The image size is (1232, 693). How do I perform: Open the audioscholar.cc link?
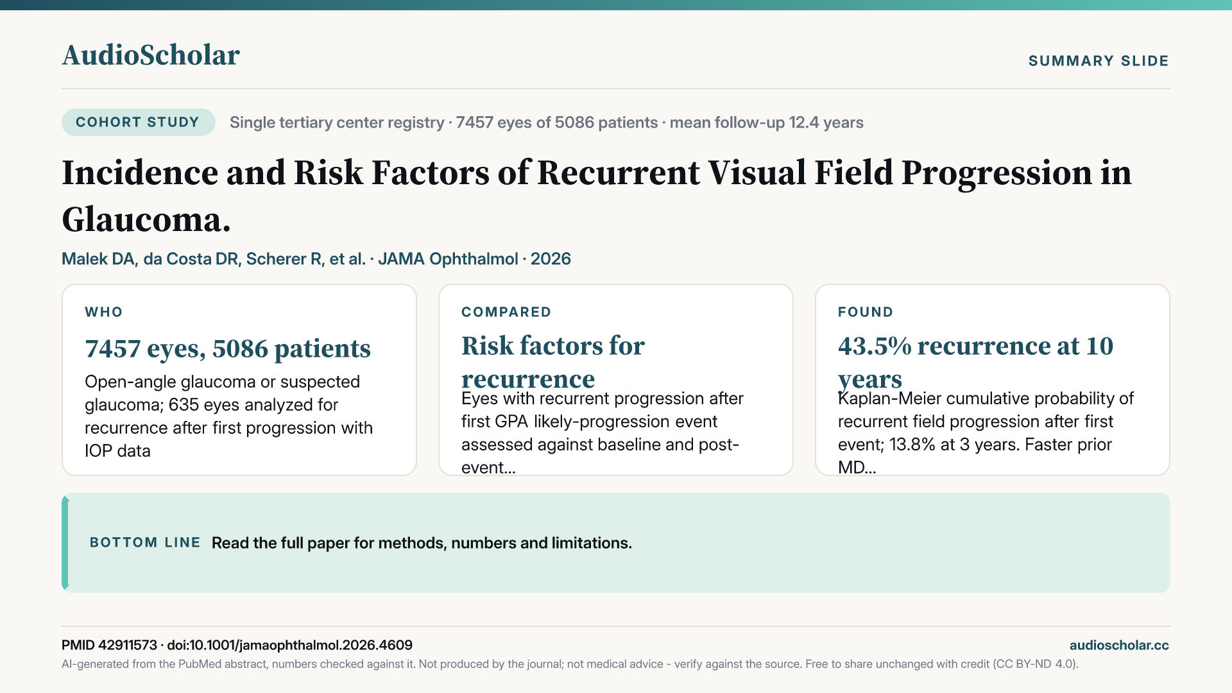(1119, 645)
